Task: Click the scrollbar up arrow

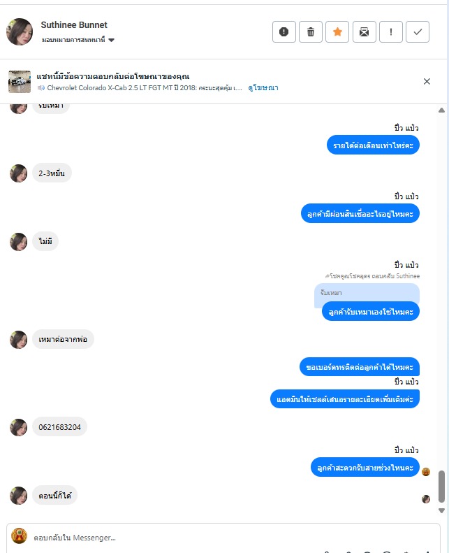Action: [441, 110]
